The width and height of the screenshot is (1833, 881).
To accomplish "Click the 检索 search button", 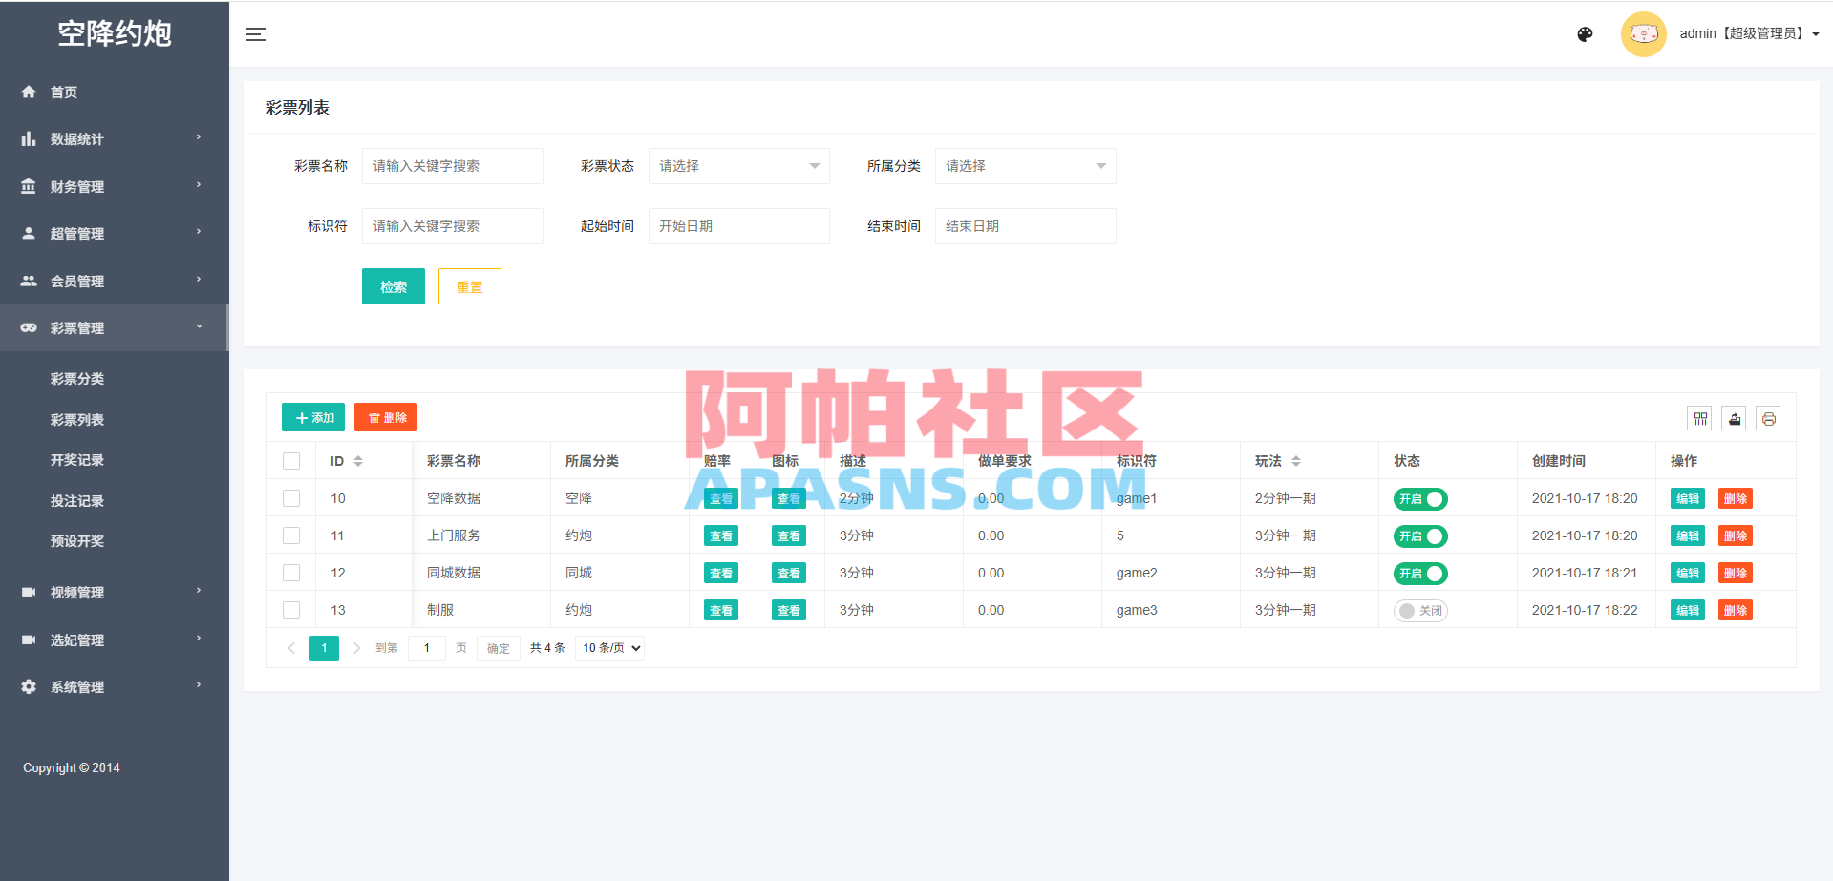I will point(393,285).
